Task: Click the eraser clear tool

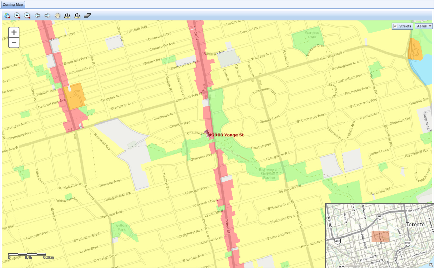Action: tap(88, 16)
